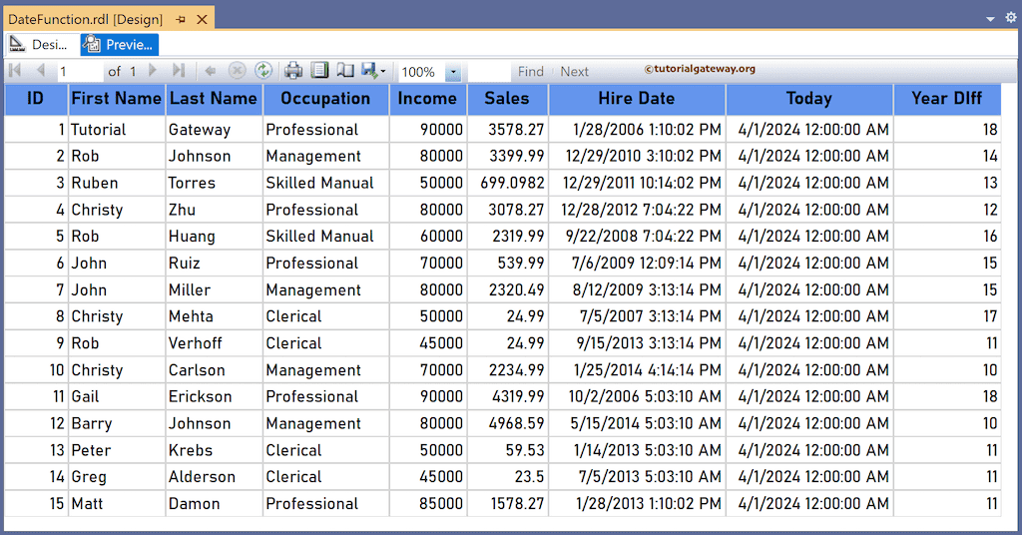Click the Income value 85000
The image size is (1022, 535).
point(427,503)
